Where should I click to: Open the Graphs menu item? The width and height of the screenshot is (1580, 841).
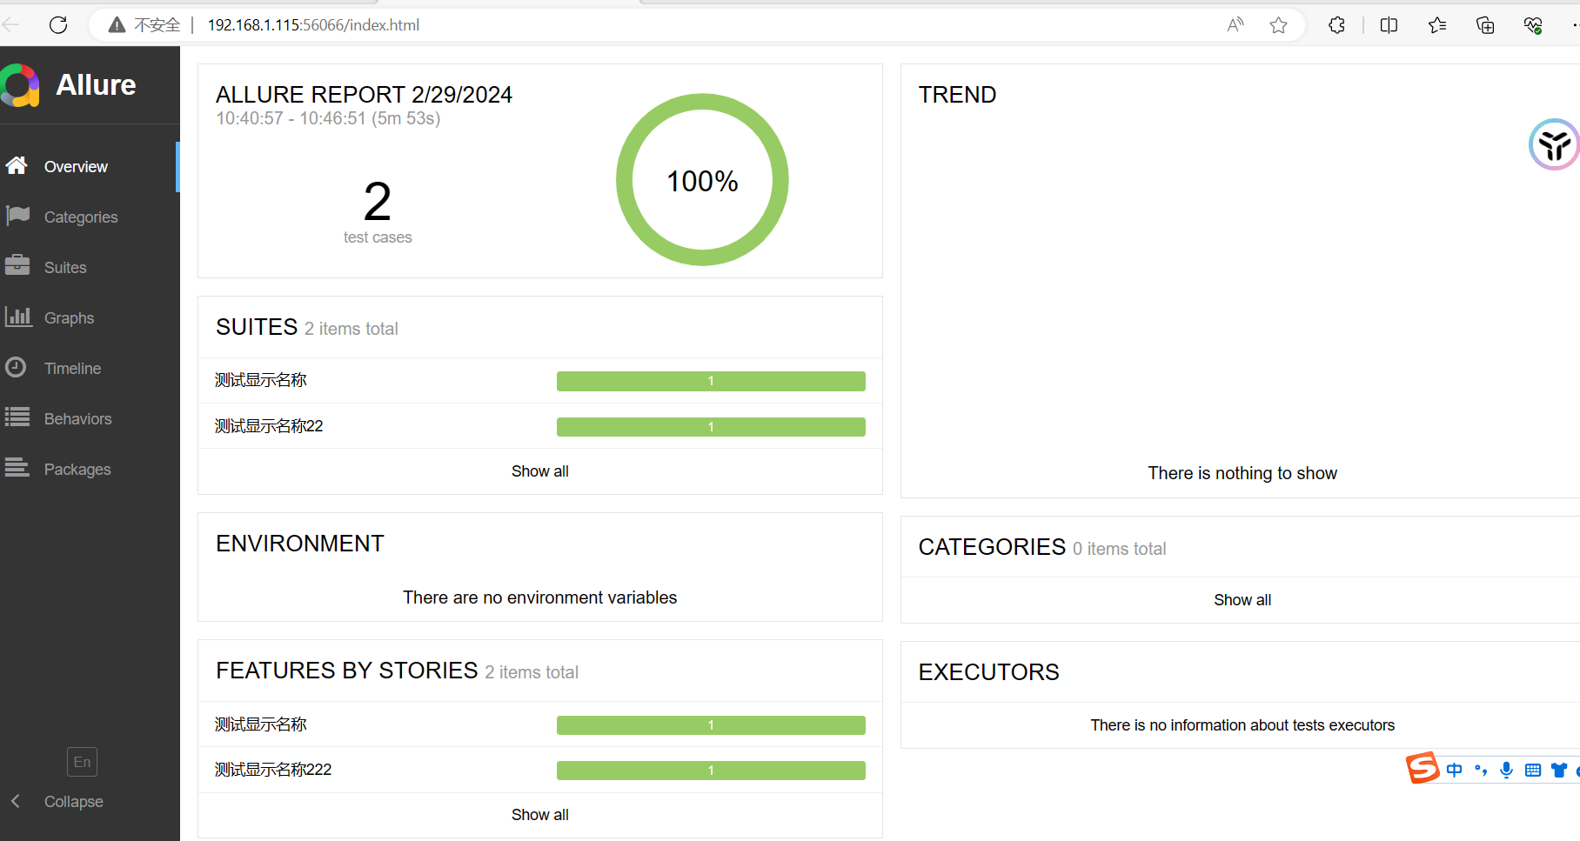tap(90, 318)
